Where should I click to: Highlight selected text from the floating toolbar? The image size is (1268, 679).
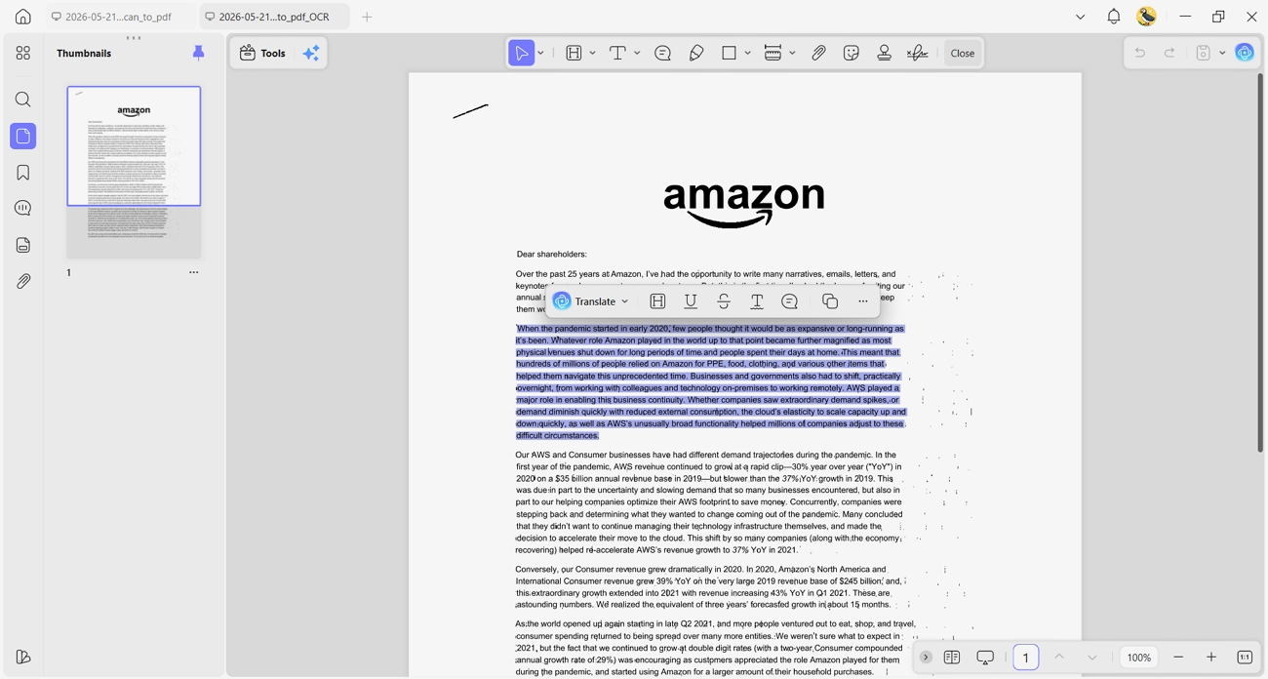(658, 301)
